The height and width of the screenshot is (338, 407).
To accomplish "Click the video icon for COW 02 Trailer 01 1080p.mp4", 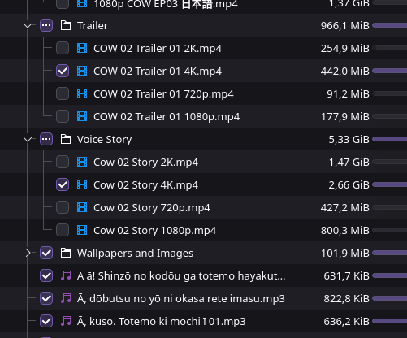I will 82,116.
